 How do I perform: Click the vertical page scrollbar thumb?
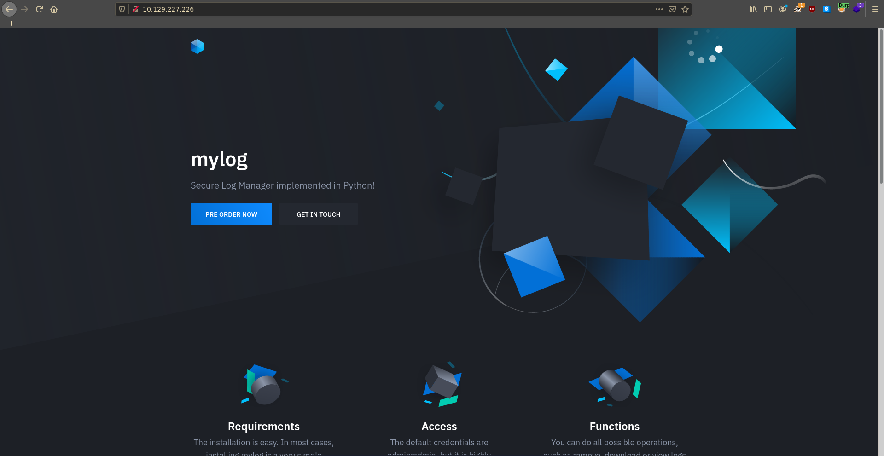[x=881, y=106]
